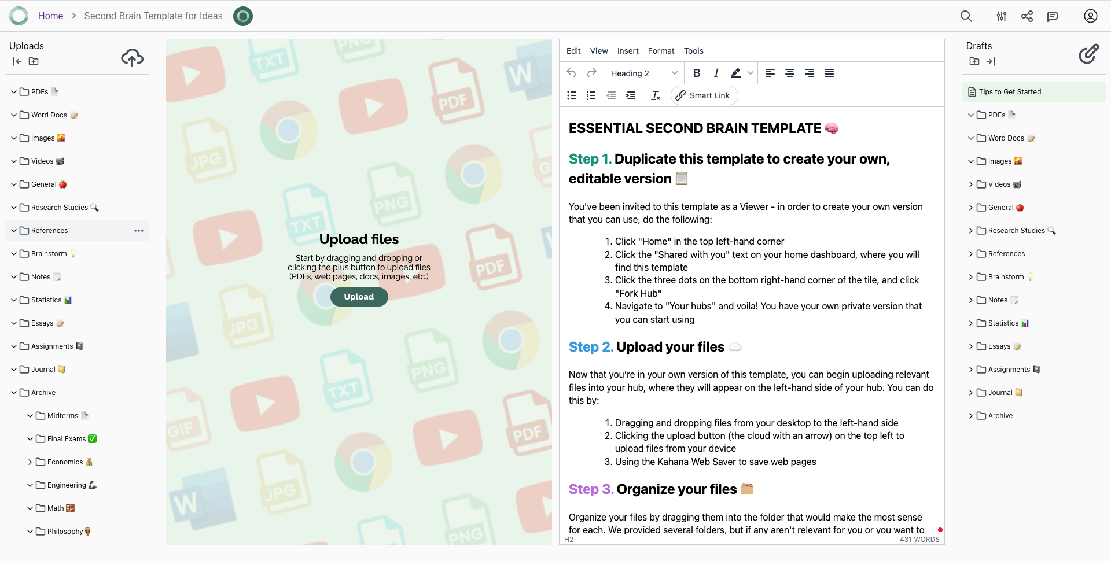Select the Philosophy folder
The width and height of the screenshot is (1111, 561).
pyautogui.click(x=77, y=532)
